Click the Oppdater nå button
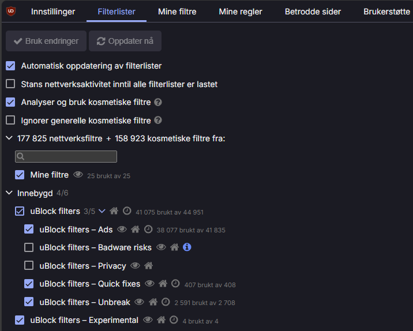 tap(125, 41)
